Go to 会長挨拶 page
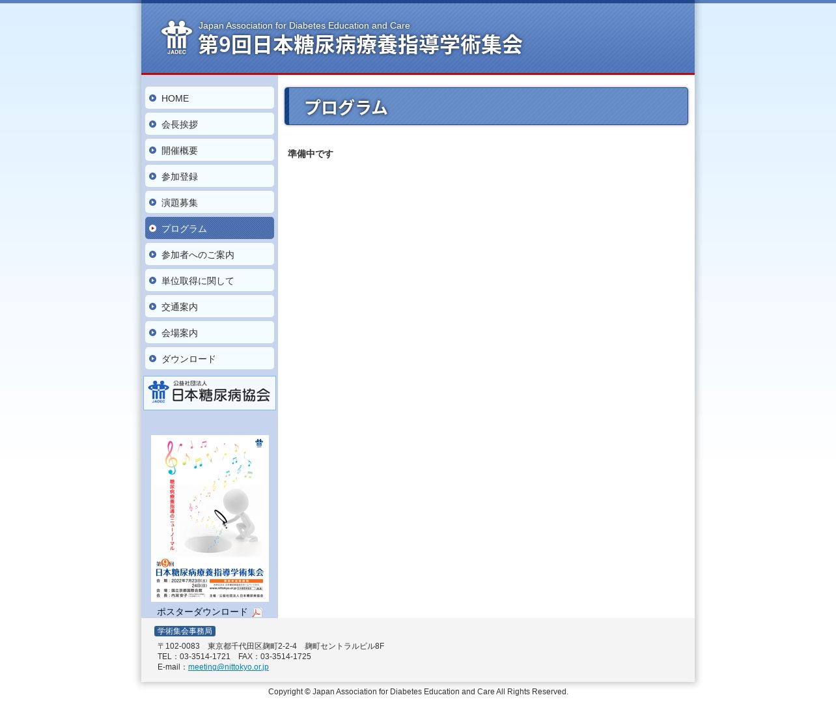This screenshot has width=836, height=708. [x=210, y=124]
